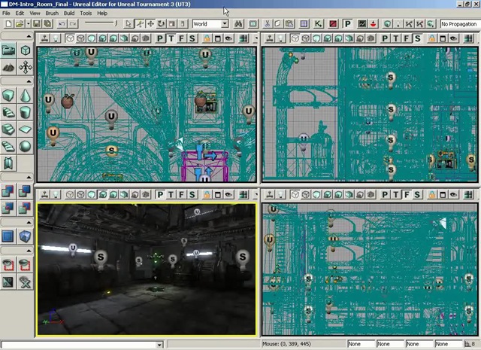This screenshot has width=481, height=350.
Task: Select the Sphere builder brush
Action: pyautogui.click(x=26, y=146)
